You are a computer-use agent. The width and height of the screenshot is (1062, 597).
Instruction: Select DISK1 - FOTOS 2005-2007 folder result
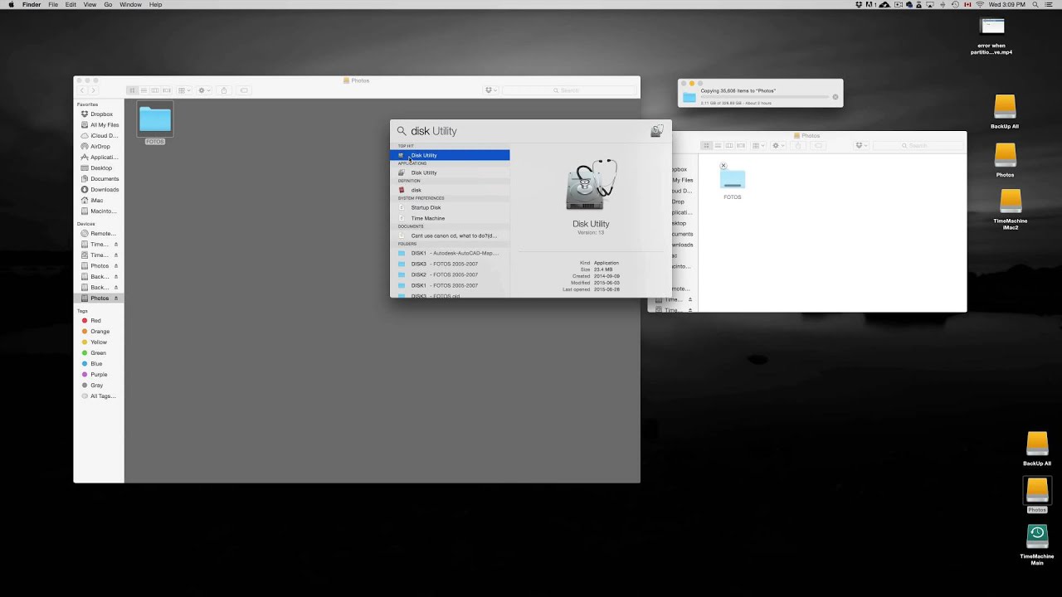pos(450,285)
